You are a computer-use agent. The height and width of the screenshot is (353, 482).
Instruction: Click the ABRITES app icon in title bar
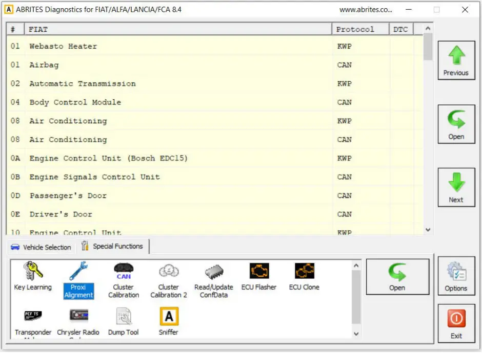click(9, 10)
